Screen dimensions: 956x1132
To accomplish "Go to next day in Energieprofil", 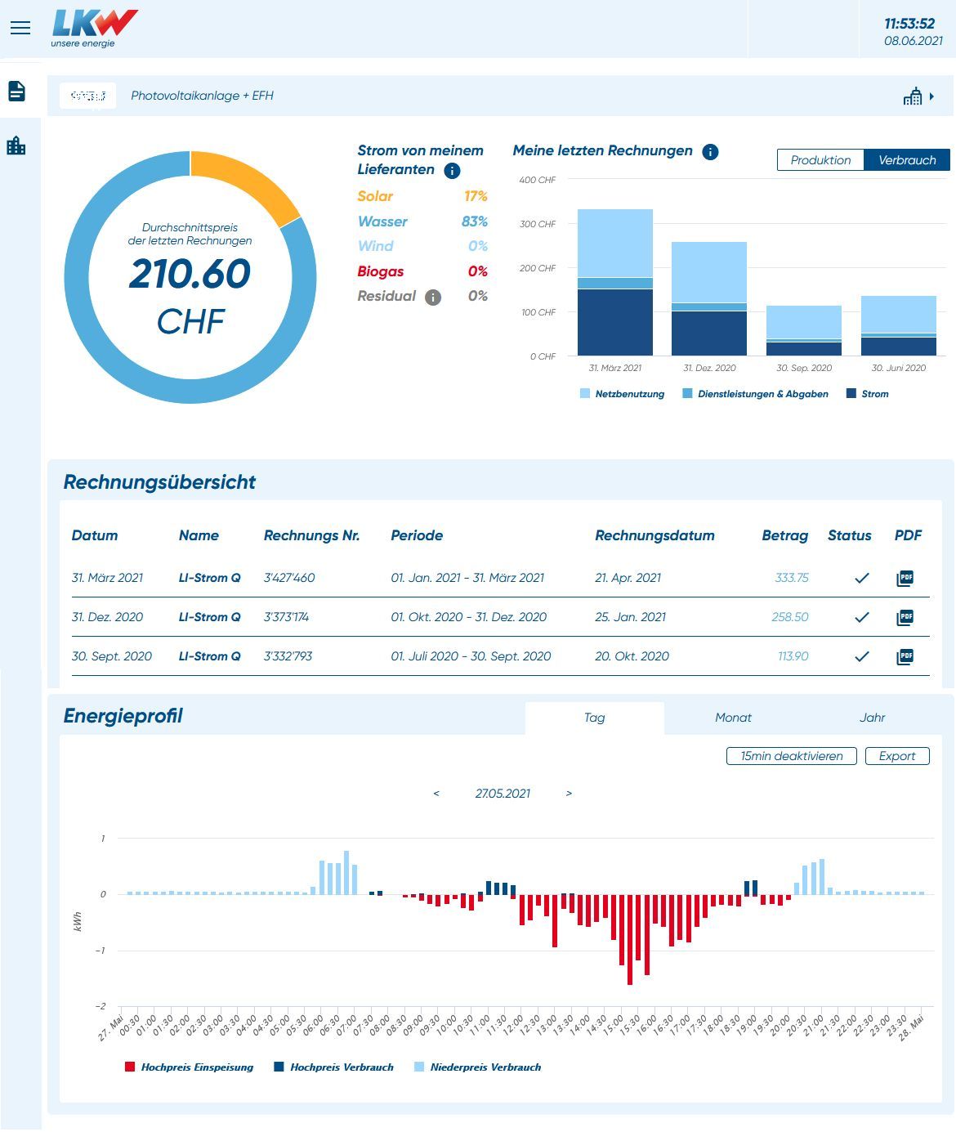I will (569, 794).
